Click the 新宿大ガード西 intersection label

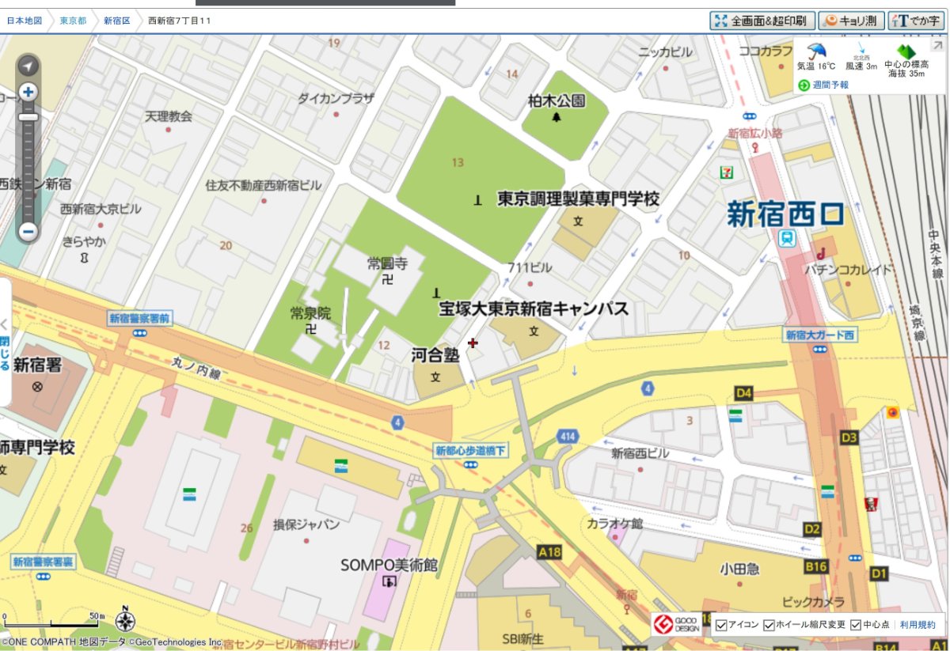821,335
